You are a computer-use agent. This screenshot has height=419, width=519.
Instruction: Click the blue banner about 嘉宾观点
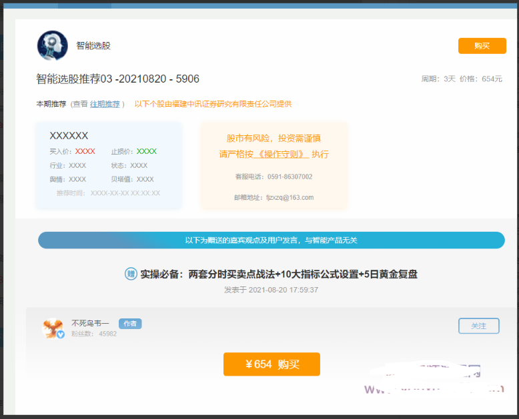(271, 240)
